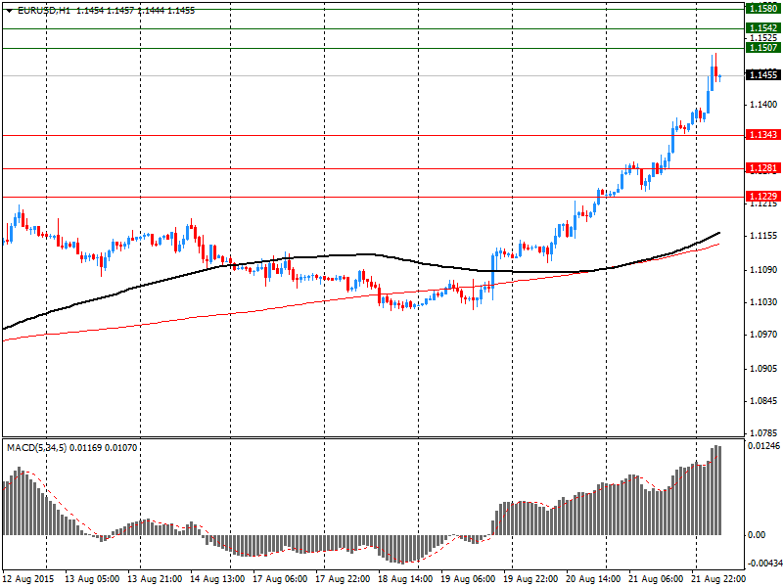Click the 1.0845 price axis value
Image resolution: width=783 pixels, height=587 pixels.
763,401
